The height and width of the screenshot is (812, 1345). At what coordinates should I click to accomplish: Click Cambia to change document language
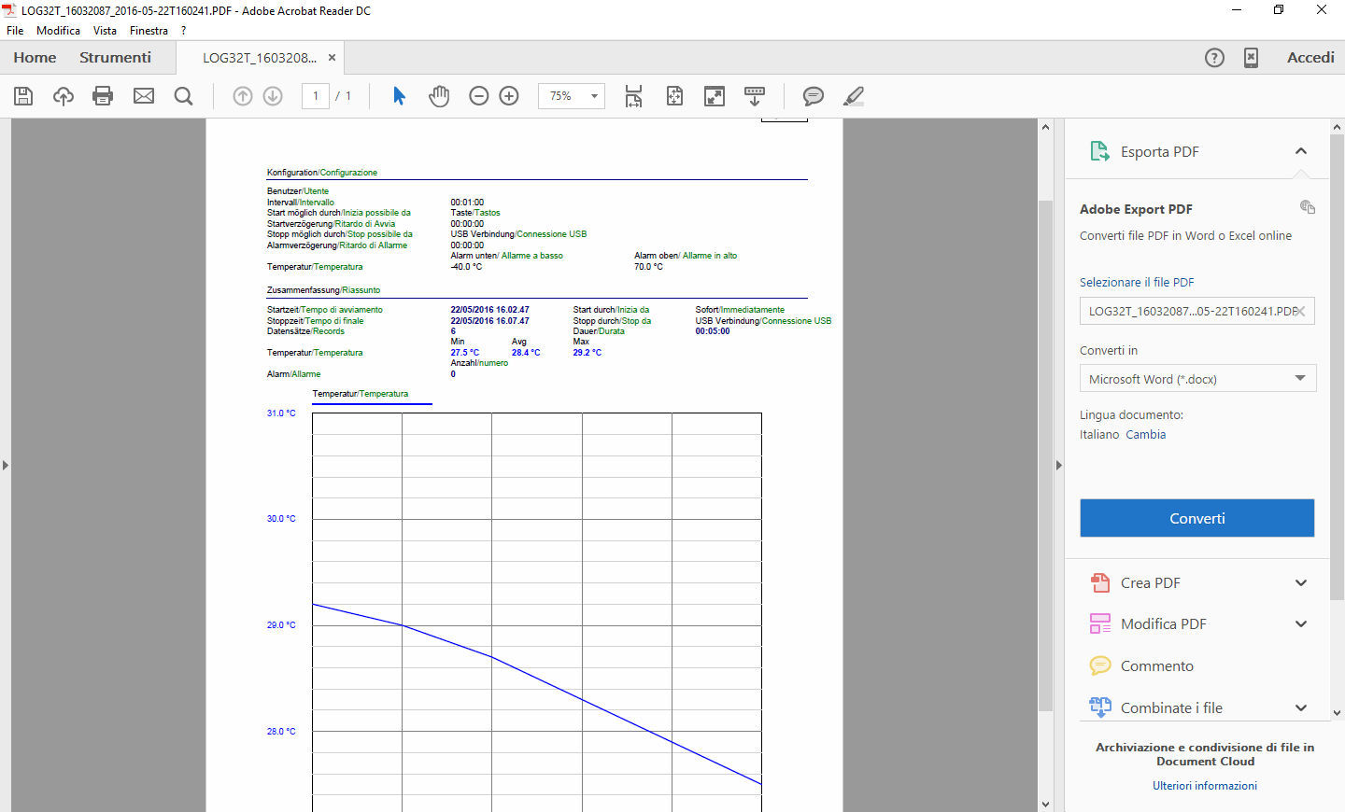(1148, 434)
